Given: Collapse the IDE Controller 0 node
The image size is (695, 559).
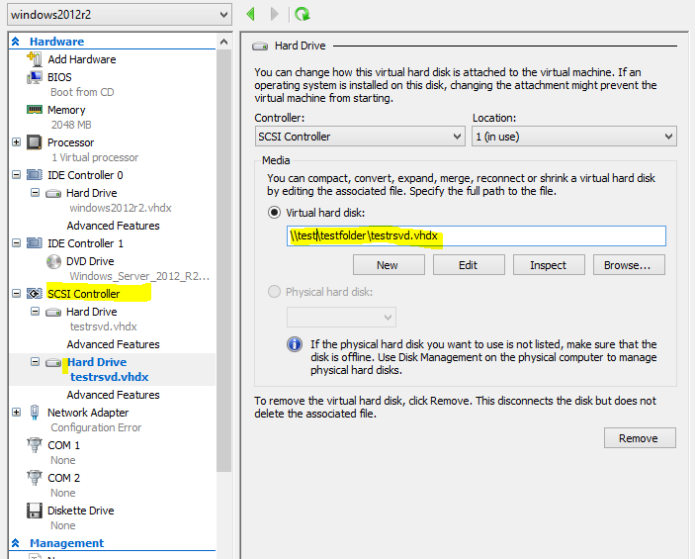Looking at the screenshot, I should click(x=17, y=175).
